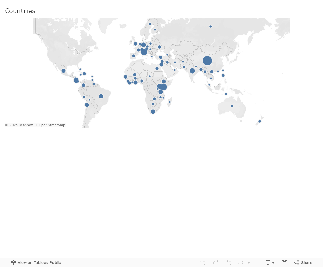The image size is (323, 267).
Task: Click the Countries sheet title
Action: point(20,11)
